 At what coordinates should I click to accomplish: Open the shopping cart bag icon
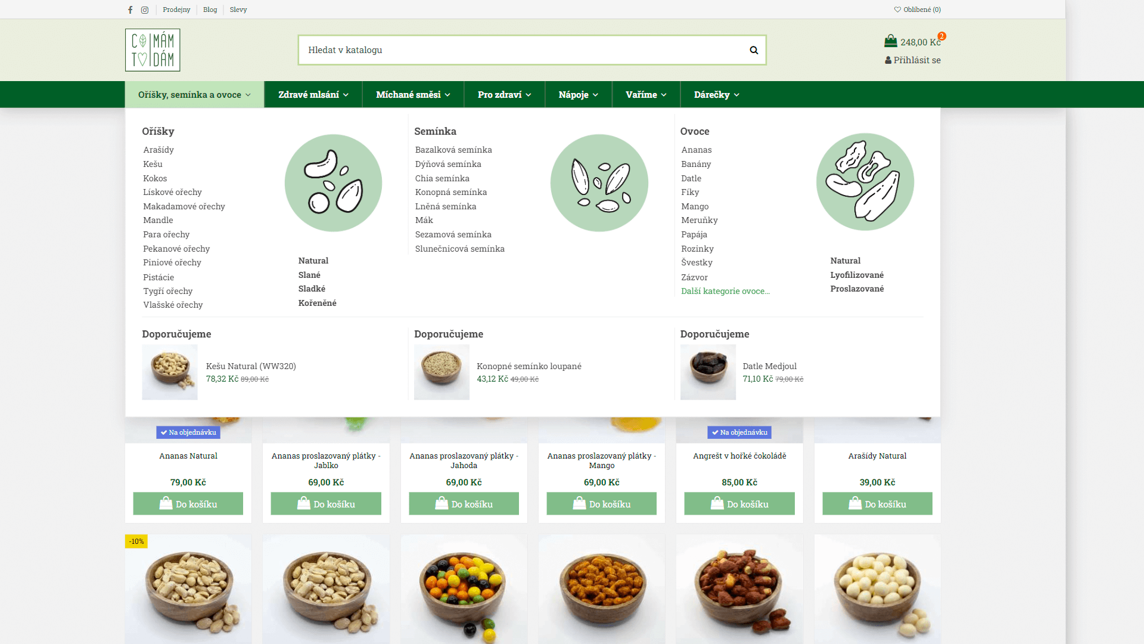coord(891,41)
